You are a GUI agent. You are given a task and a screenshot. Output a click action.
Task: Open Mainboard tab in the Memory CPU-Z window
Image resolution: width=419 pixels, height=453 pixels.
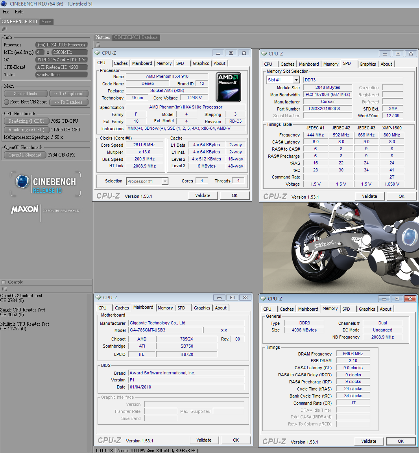tap(308, 309)
